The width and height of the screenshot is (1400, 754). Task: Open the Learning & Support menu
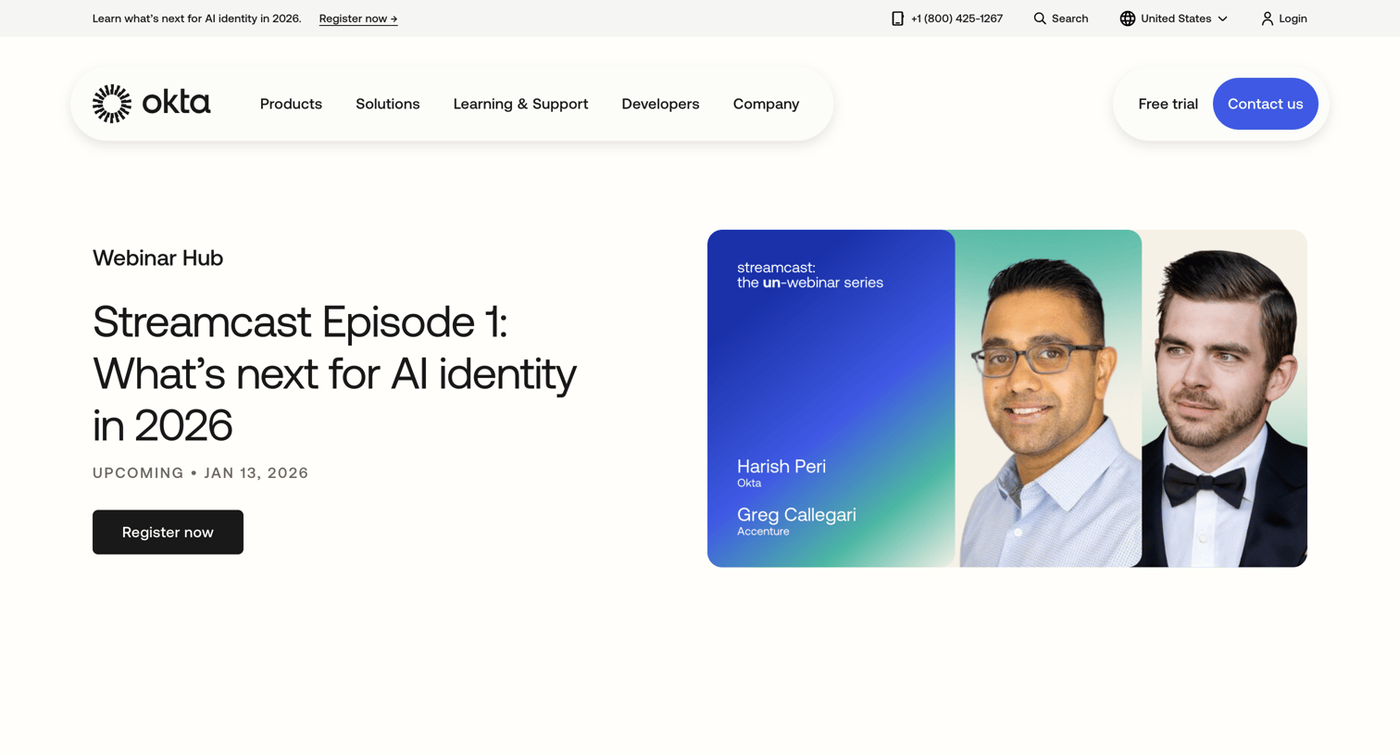[x=520, y=104]
